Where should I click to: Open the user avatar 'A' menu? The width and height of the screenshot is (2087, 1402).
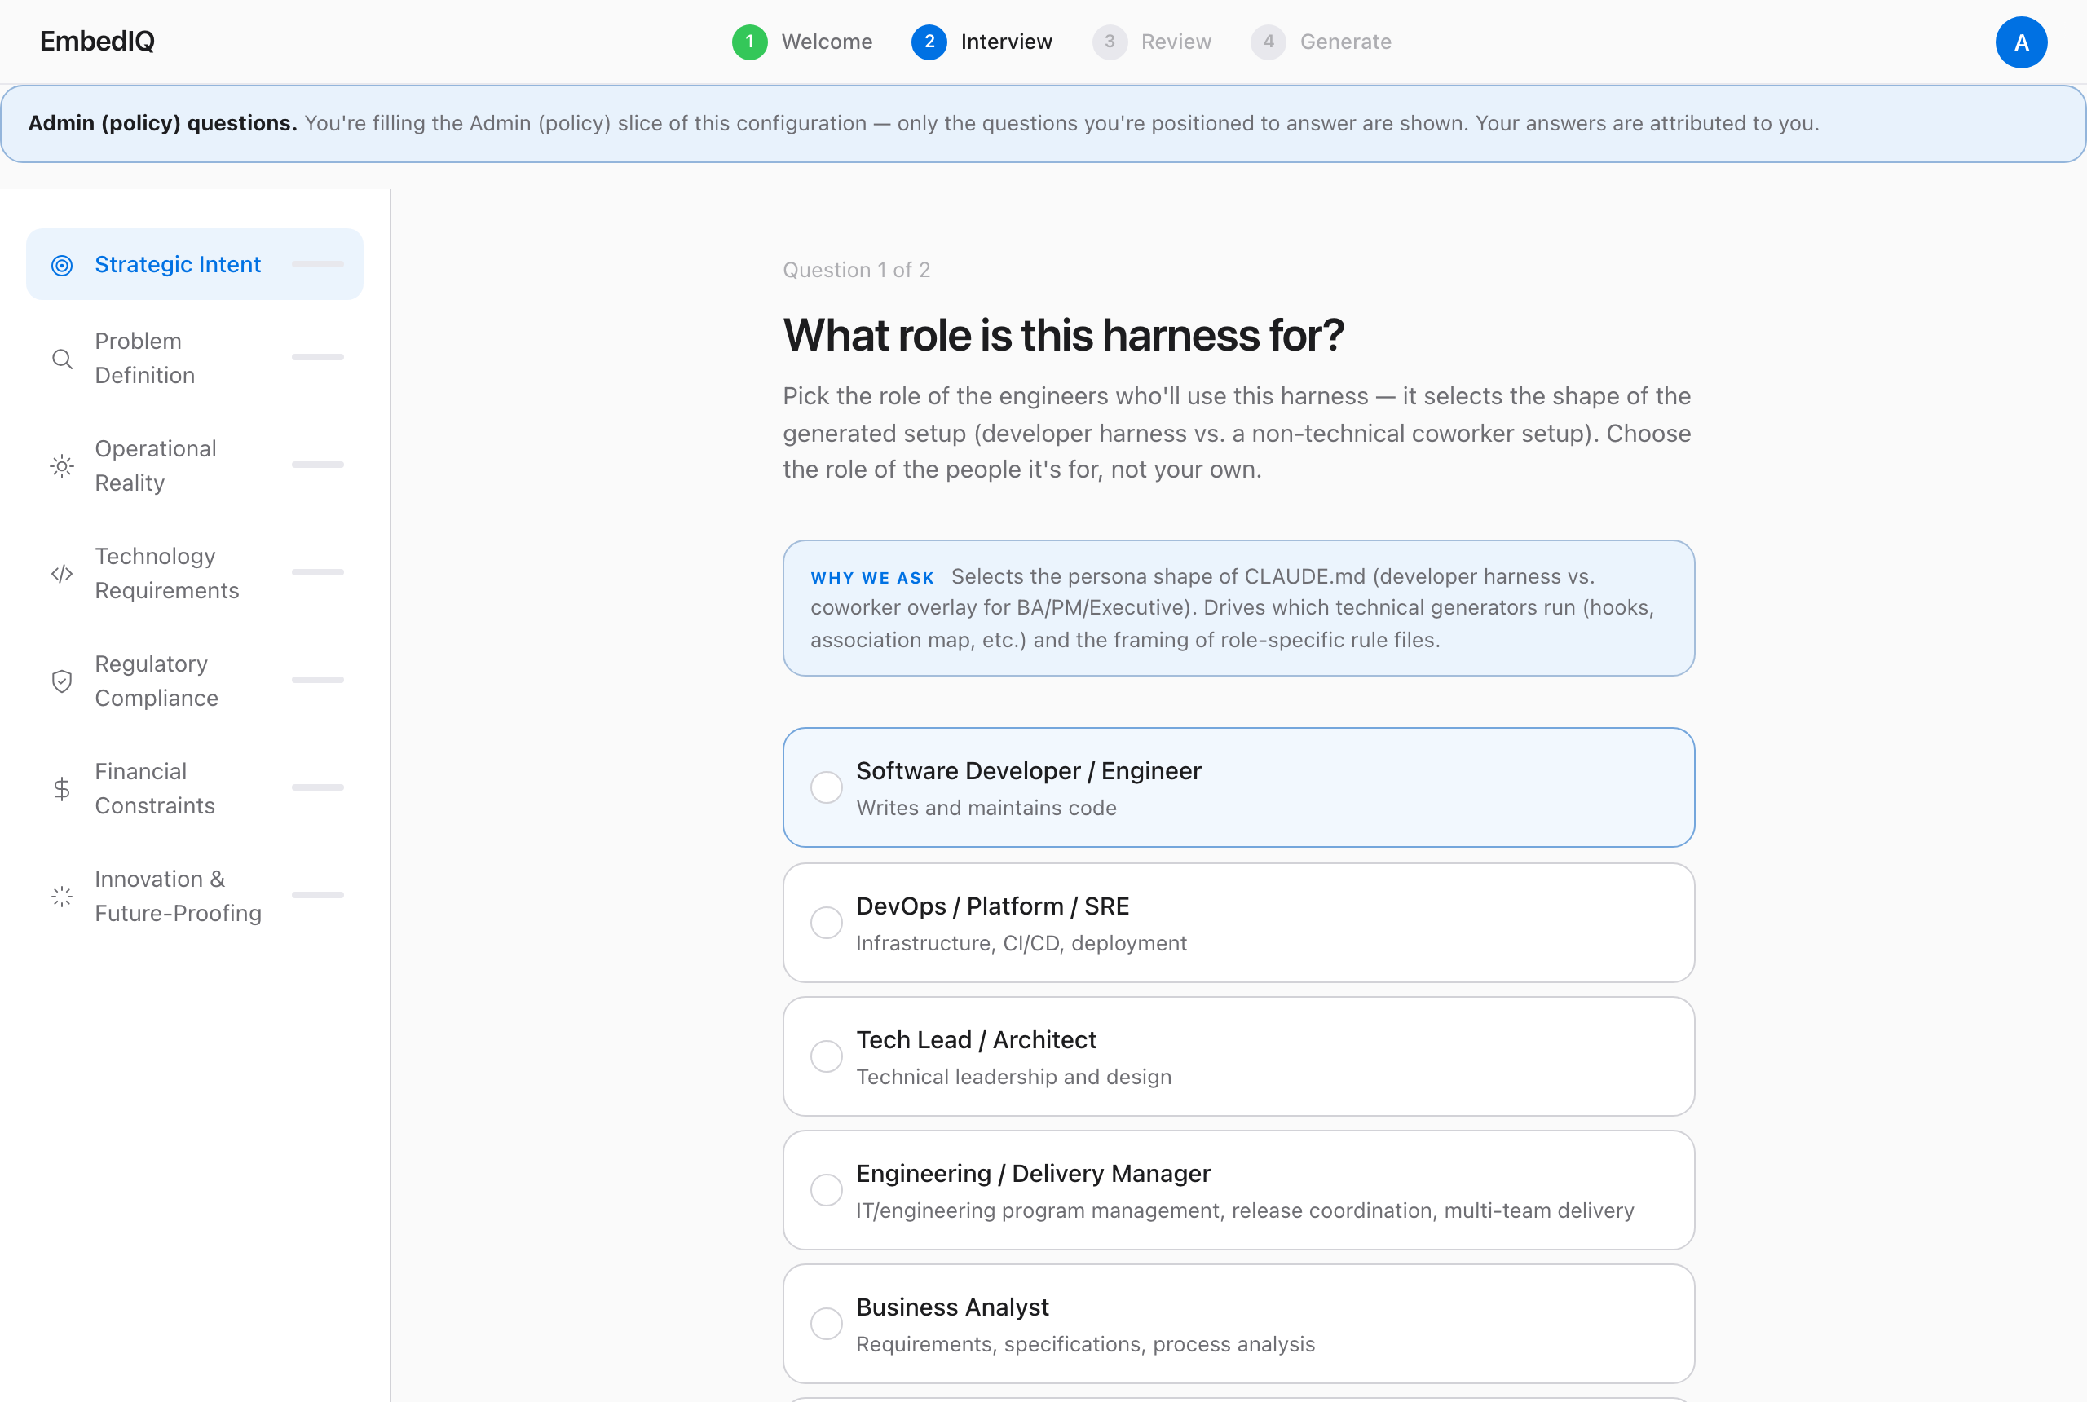pyautogui.click(x=2021, y=42)
